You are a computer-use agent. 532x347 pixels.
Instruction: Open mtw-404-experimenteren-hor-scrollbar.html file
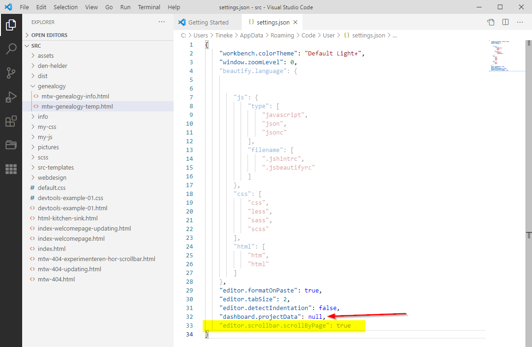(x=98, y=259)
